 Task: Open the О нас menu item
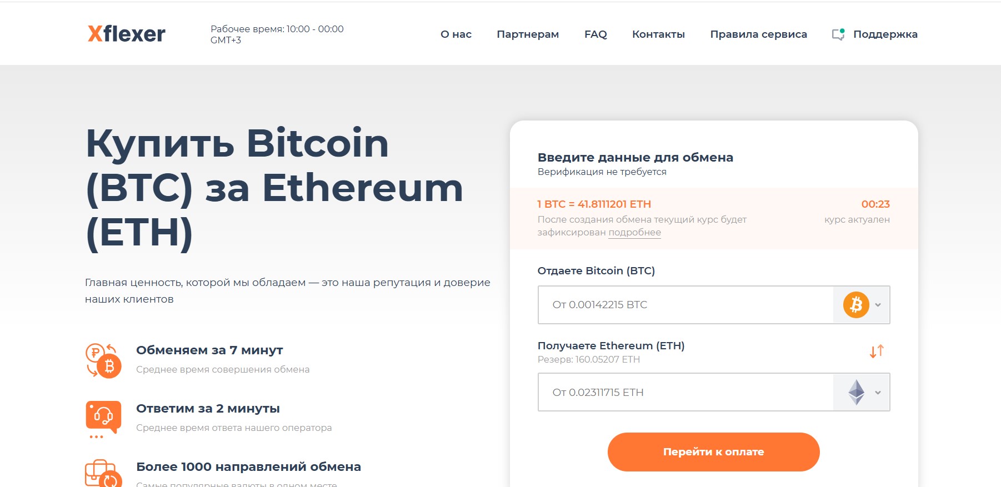(x=456, y=34)
